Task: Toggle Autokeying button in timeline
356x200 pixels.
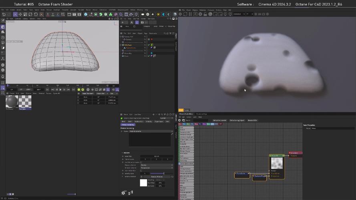Action: [83, 90]
